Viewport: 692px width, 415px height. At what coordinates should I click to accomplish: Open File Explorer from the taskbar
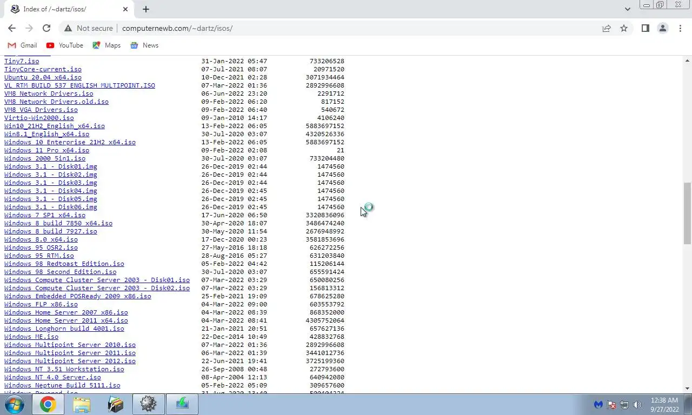(82, 404)
